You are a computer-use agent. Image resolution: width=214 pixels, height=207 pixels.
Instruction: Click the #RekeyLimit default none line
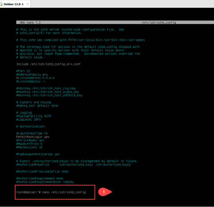pos(37,106)
